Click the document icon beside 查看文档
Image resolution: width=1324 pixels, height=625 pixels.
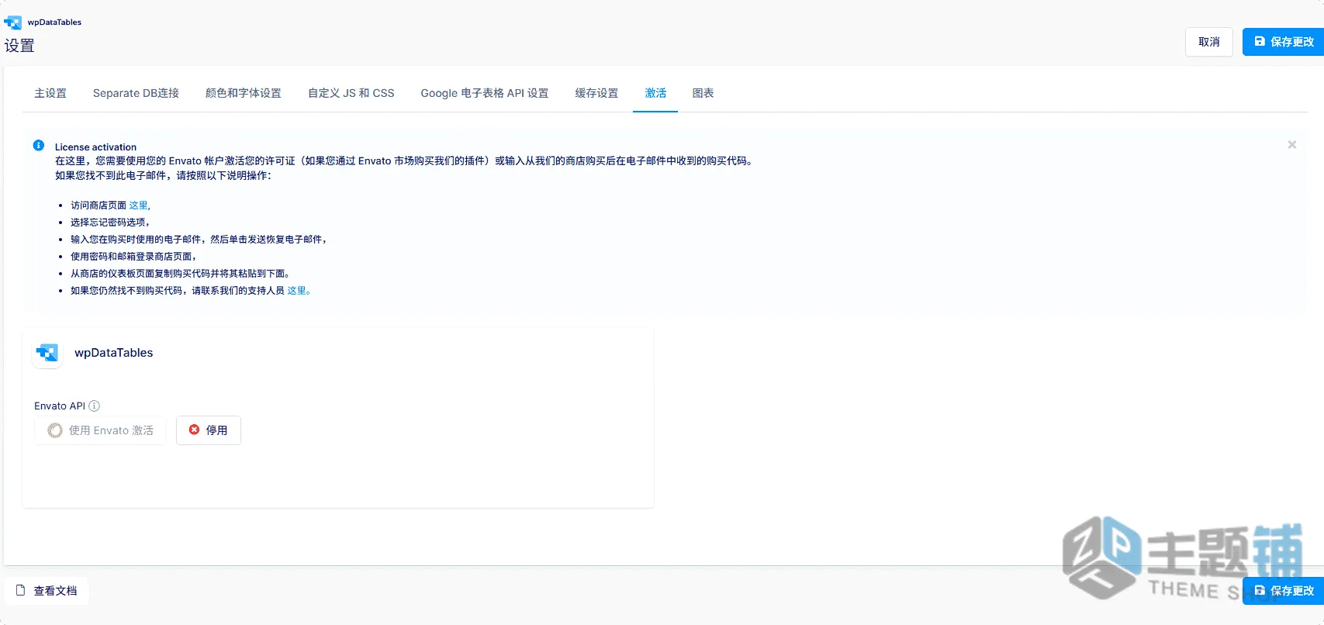coord(21,590)
